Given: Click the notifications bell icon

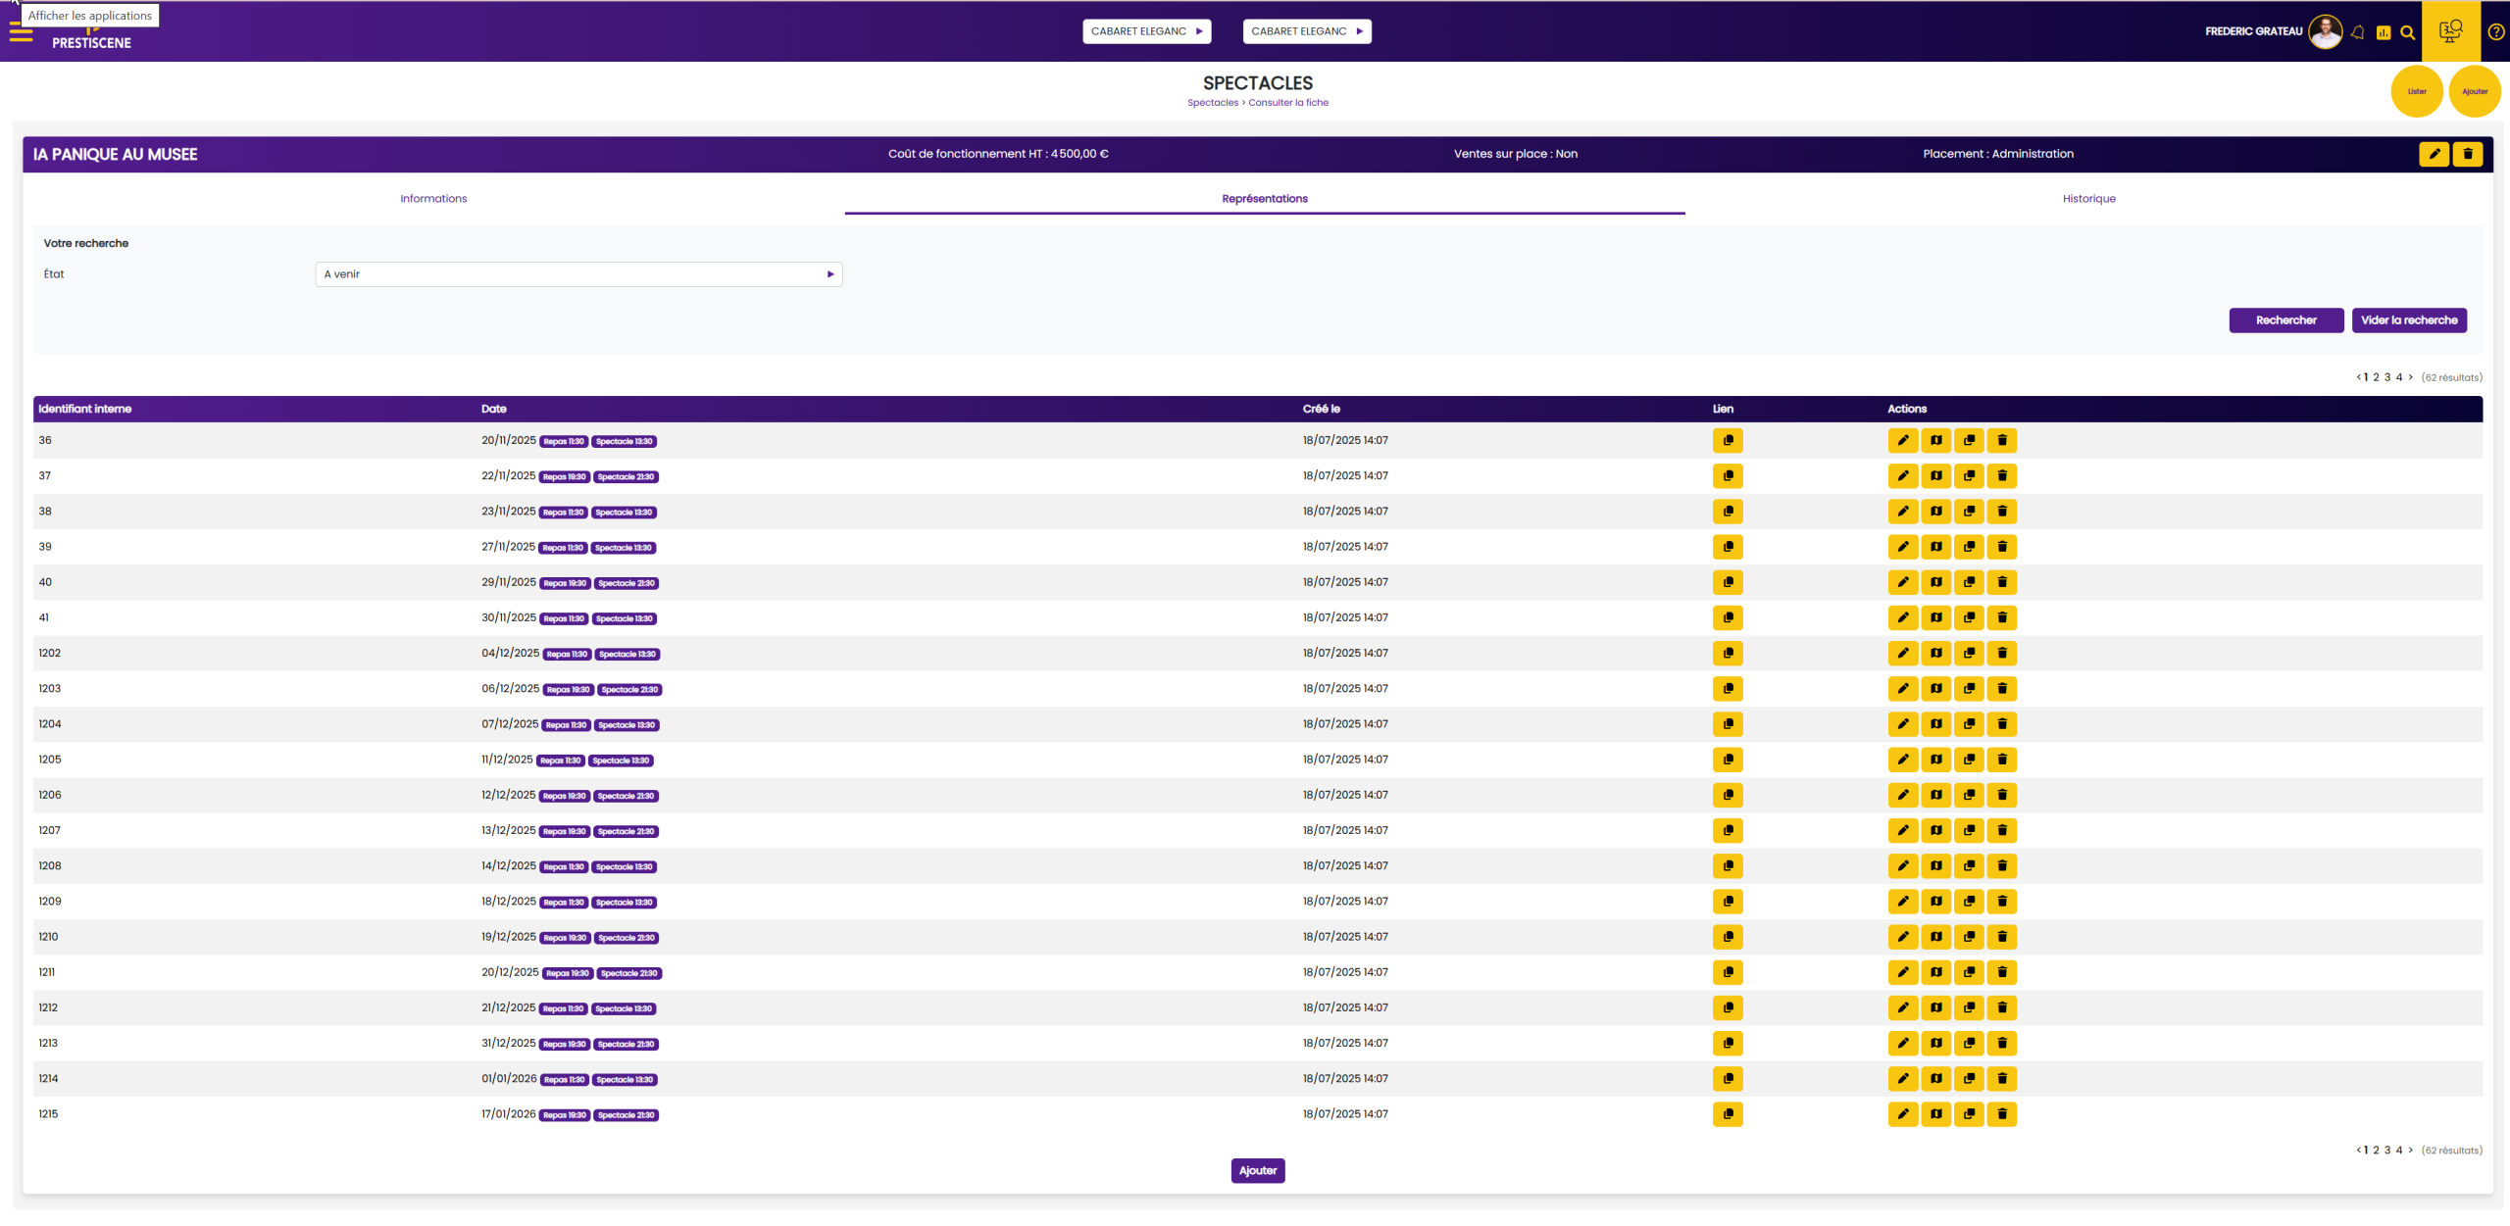Looking at the screenshot, I should click(x=2358, y=32).
